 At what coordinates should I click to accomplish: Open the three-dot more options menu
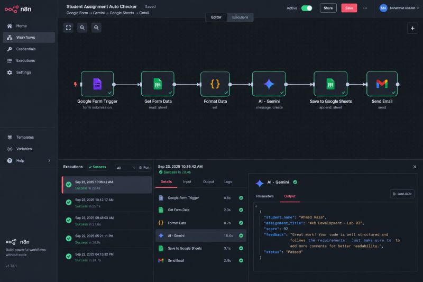point(365,8)
